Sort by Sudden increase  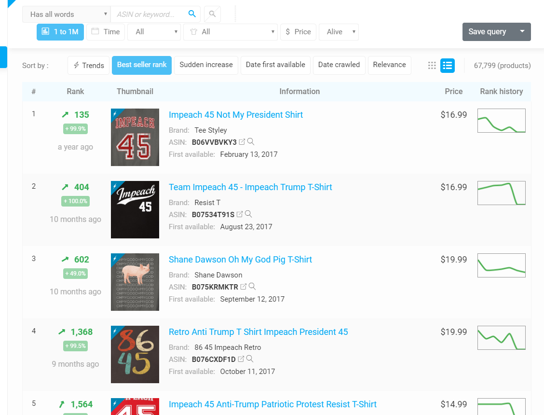[x=206, y=65]
